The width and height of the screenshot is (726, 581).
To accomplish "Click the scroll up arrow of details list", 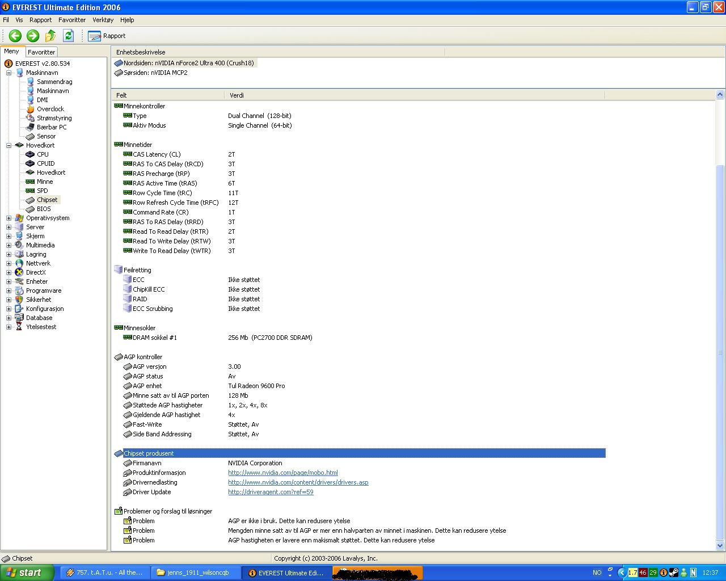I will tap(720, 95).
